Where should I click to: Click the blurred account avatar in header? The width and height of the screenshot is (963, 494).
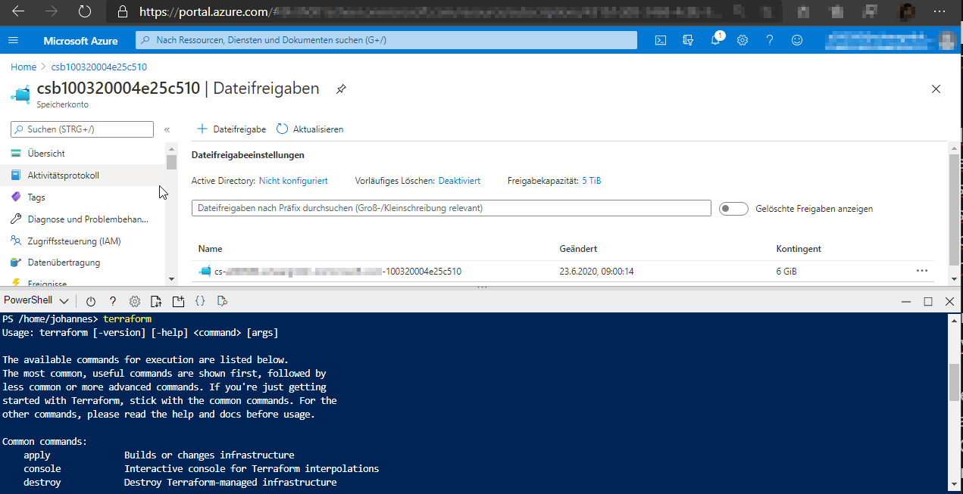946,40
